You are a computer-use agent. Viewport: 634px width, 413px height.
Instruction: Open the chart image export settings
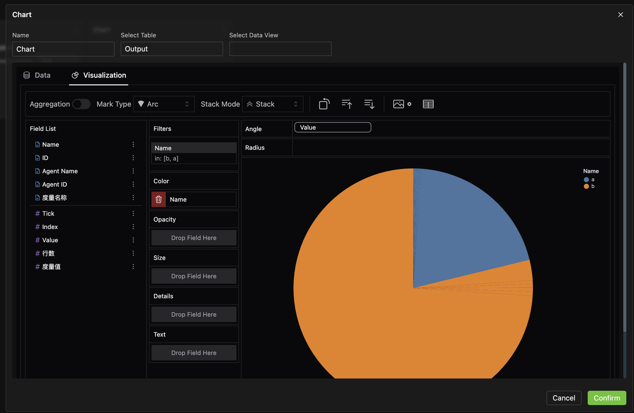[402, 104]
